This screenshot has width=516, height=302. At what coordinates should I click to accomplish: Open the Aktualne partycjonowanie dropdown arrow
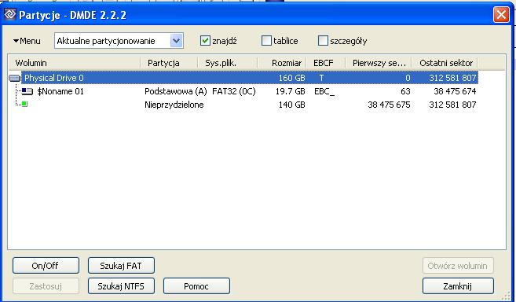click(x=177, y=41)
